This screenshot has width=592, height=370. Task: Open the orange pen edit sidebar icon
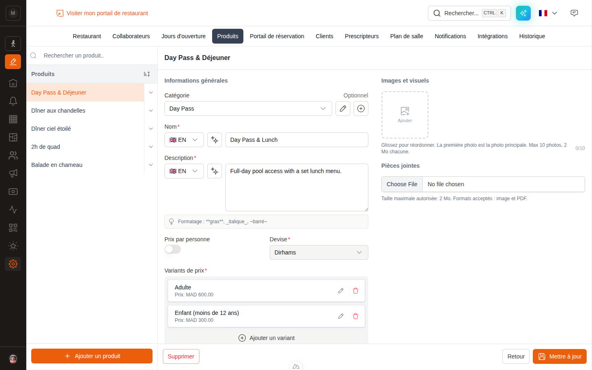click(x=13, y=62)
